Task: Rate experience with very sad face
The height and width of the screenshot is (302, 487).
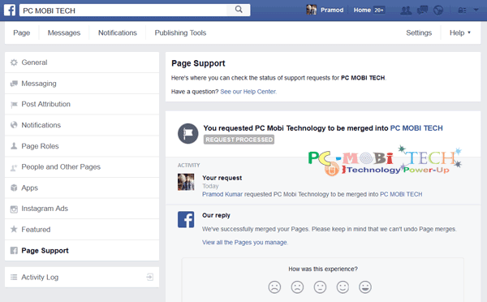Action: [x=274, y=287]
